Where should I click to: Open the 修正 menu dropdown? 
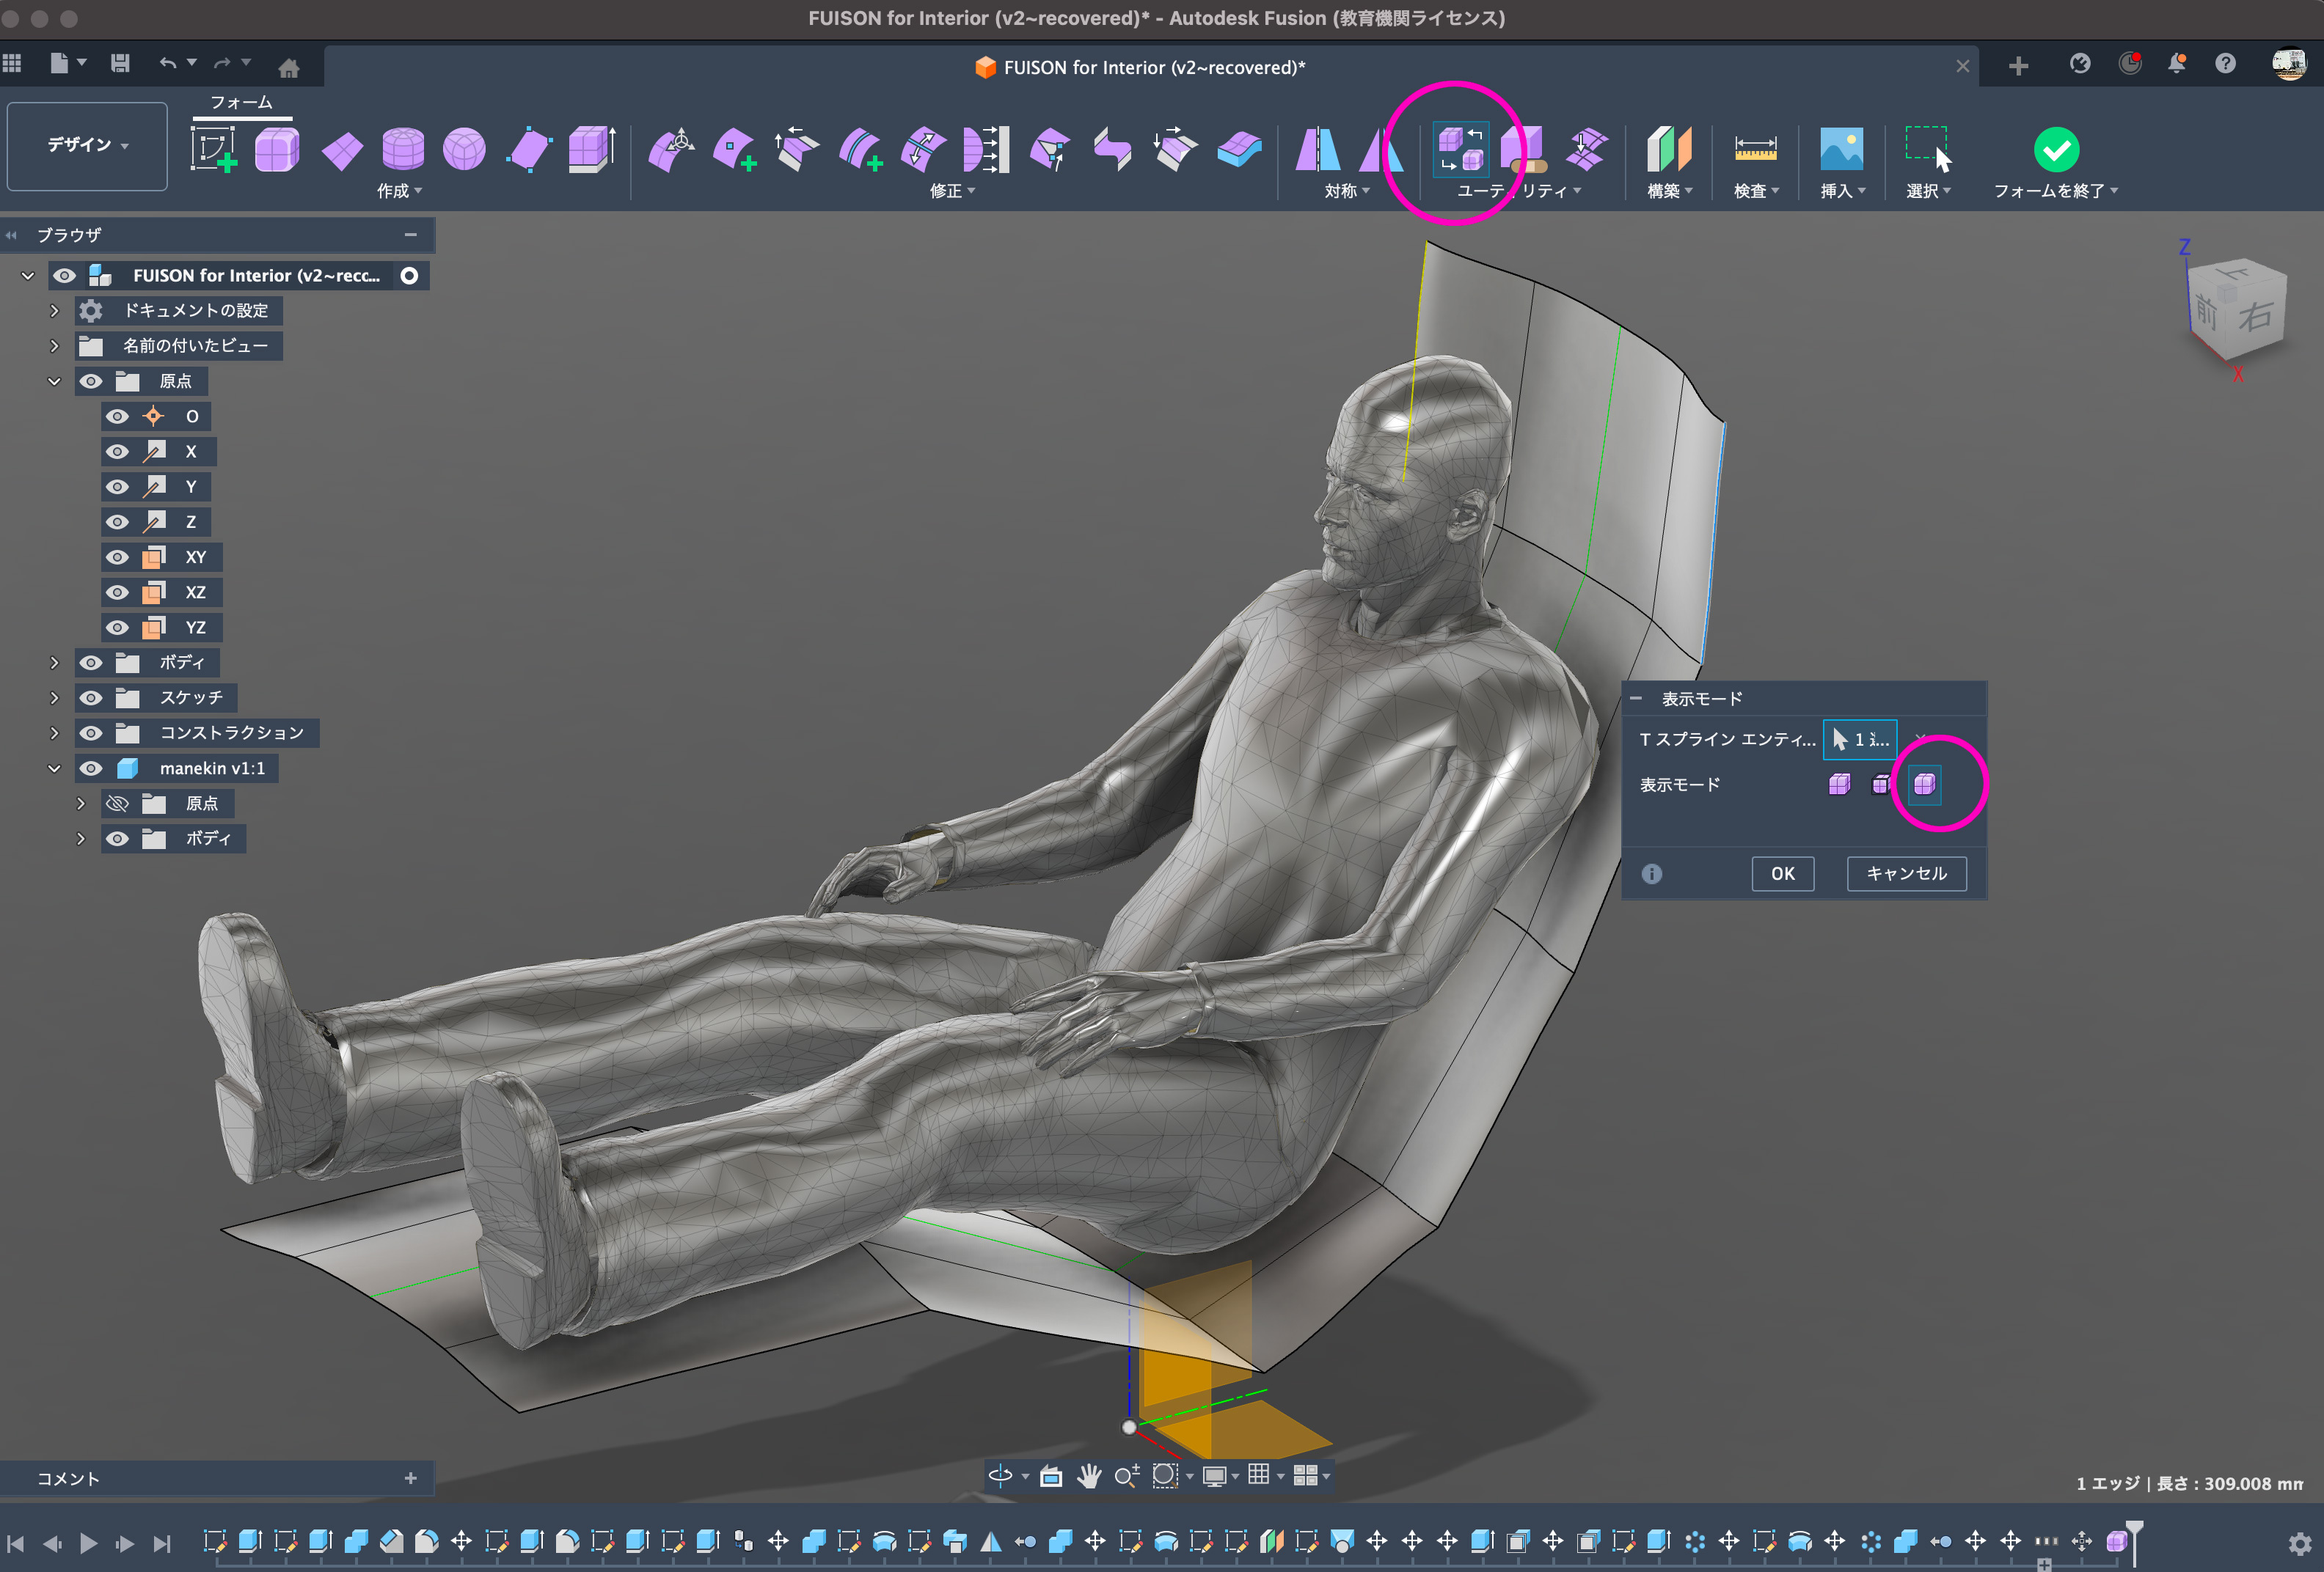tap(951, 191)
